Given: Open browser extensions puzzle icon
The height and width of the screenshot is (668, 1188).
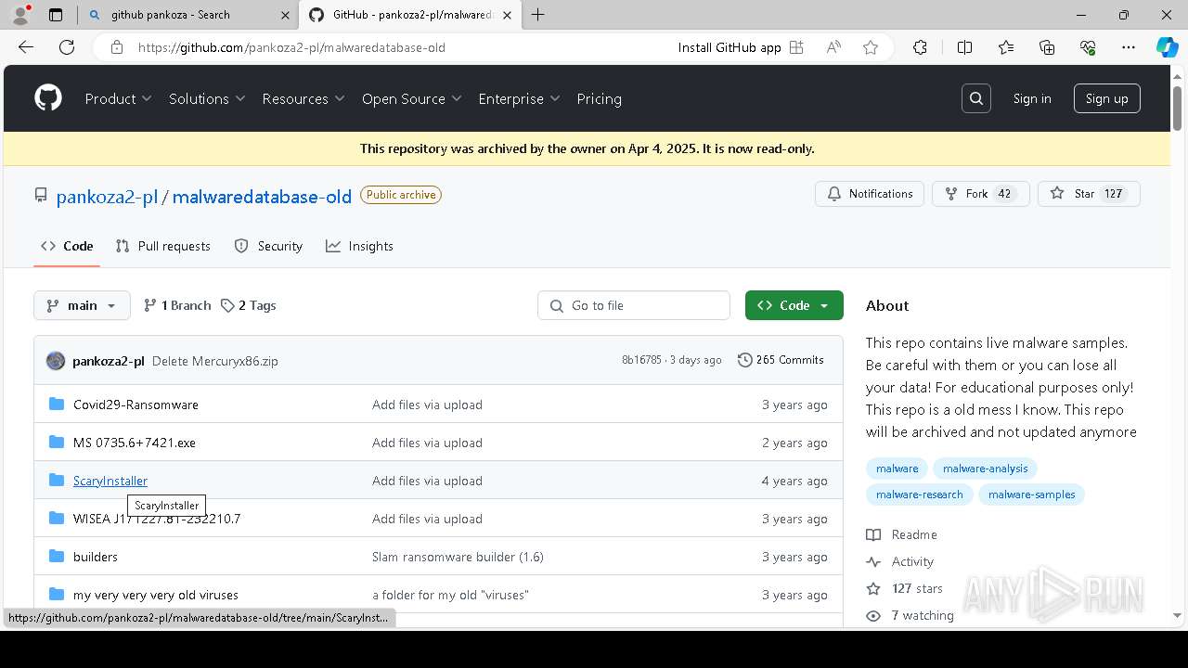Looking at the screenshot, I should (x=920, y=47).
